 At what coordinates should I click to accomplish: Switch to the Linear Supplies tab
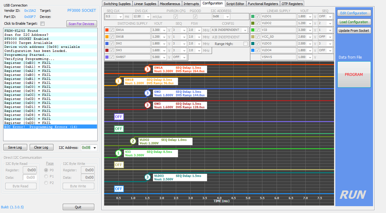coord(145,4)
